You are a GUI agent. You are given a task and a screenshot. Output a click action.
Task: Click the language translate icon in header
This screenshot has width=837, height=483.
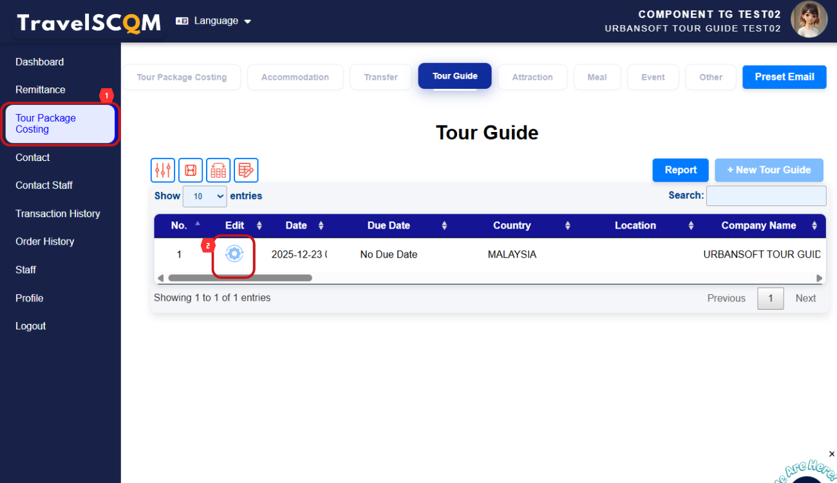(x=182, y=21)
